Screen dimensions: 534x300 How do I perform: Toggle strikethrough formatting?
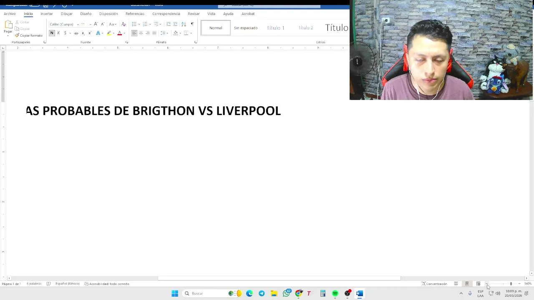pos(76,33)
